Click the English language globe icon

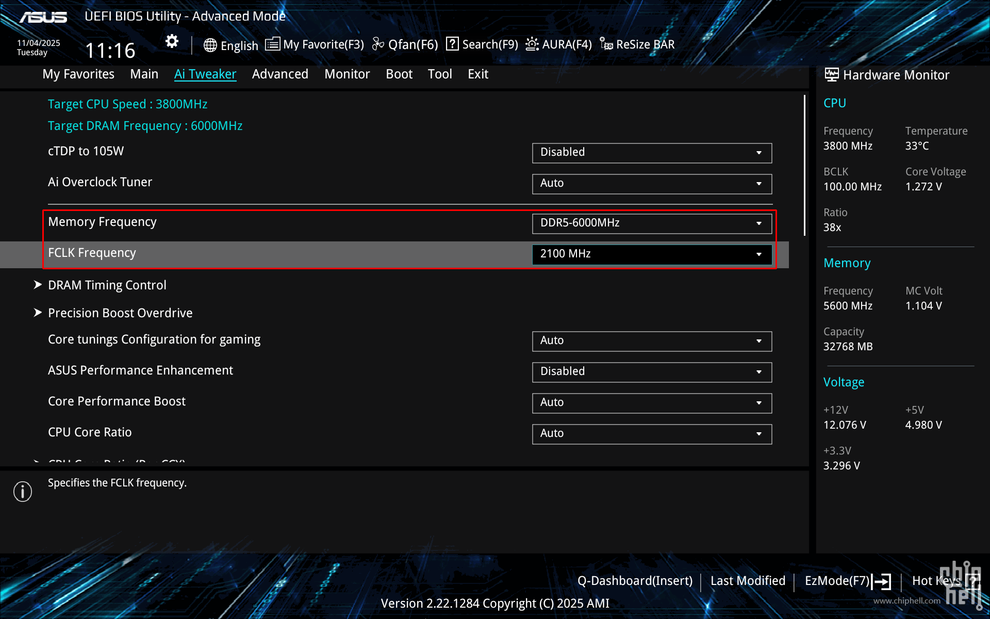(x=210, y=45)
